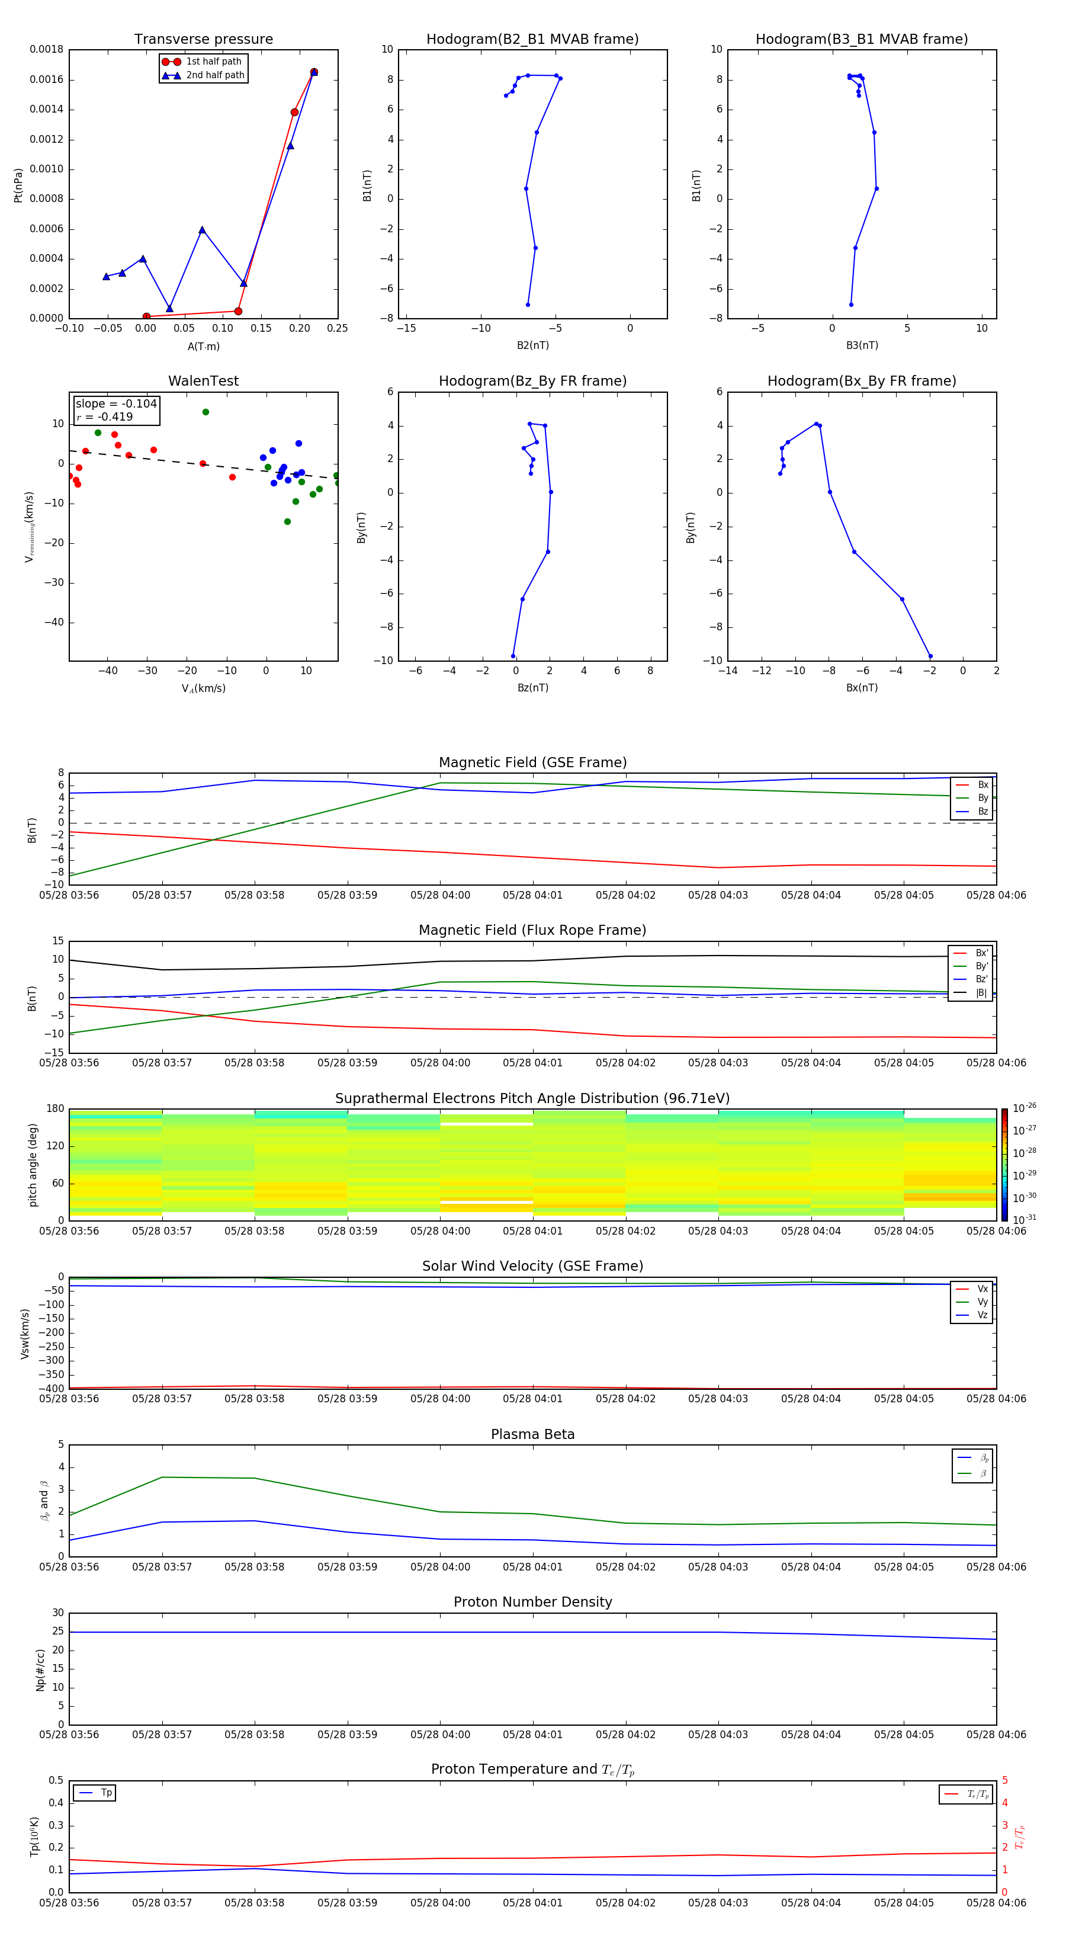
Task: Click the 'Hodogram(B3_B1 MVAB frame)' title
Action: [x=862, y=40]
